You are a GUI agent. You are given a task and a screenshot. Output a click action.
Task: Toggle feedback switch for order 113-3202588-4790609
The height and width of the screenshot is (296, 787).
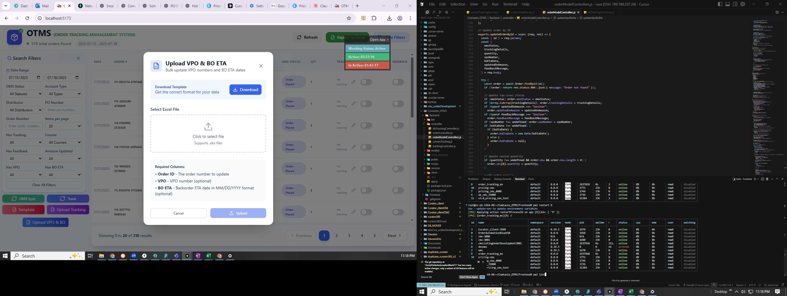398,103
